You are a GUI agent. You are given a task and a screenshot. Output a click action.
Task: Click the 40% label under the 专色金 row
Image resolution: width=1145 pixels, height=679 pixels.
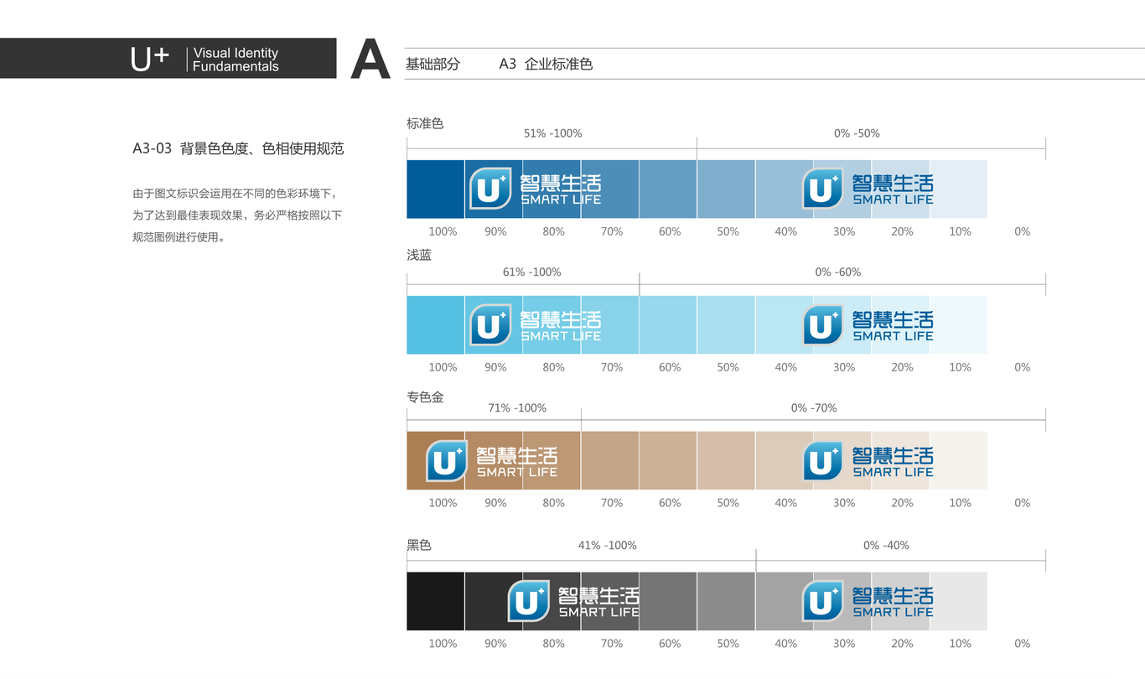(x=786, y=503)
